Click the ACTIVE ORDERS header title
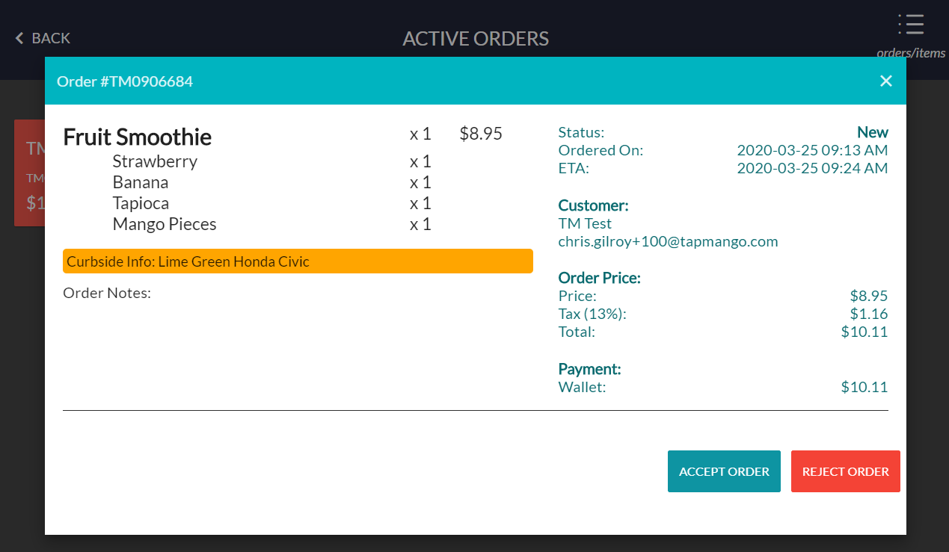The width and height of the screenshot is (949, 552). click(476, 37)
